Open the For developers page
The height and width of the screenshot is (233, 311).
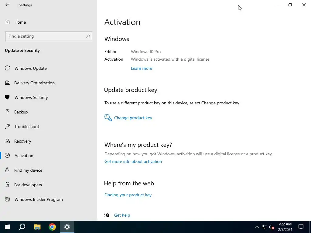pyautogui.click(x=28, y=185)
